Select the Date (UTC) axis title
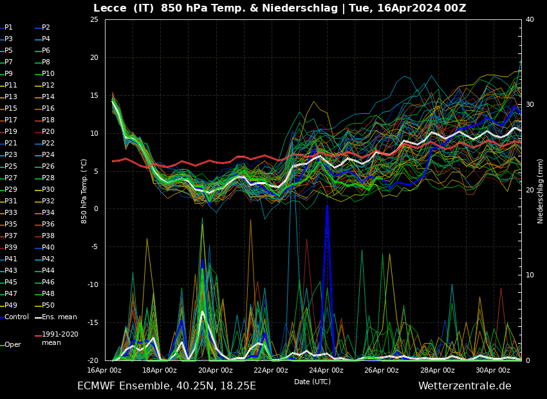Viewport: 547px width, 399px height. (x=312, y=382)
